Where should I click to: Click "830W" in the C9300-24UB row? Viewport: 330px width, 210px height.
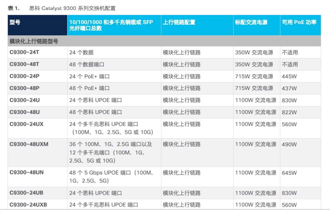(x=289, y=193)
